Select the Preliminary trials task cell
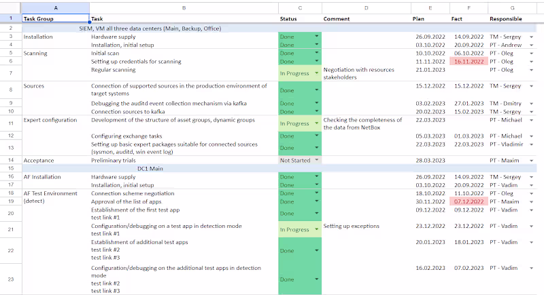 pyautogui.click(x=184, y=160)
